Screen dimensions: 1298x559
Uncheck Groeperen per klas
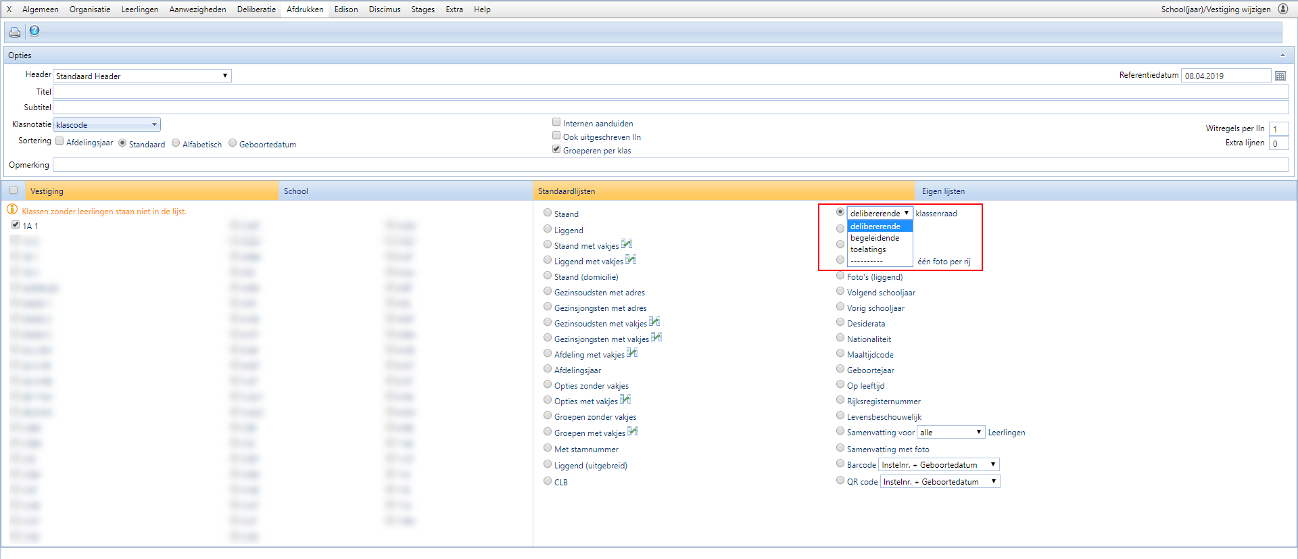click(x=556, y=149)
